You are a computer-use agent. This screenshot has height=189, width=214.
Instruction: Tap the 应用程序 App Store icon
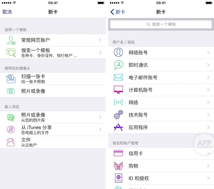tap(118, 127)
